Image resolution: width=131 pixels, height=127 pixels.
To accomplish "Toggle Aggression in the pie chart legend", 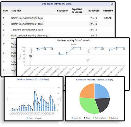I will 76,118.
